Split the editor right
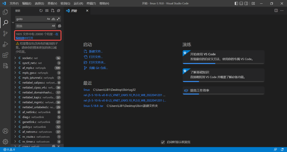The height and width of the screenshot is (152, 287). click(x=276, y=11)
